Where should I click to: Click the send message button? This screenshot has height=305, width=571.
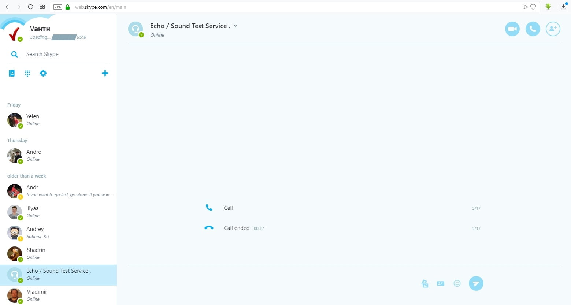(476, 283)
